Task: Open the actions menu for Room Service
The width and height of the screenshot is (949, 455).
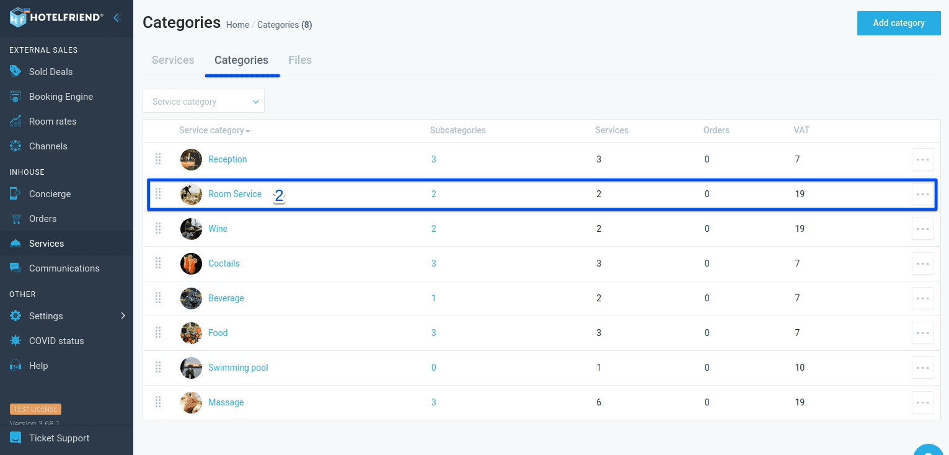Action: click(x=922, y=193)
